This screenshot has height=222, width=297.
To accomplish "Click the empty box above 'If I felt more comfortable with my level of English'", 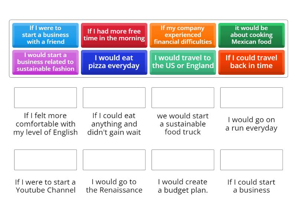I will click(x=45, y=97).
